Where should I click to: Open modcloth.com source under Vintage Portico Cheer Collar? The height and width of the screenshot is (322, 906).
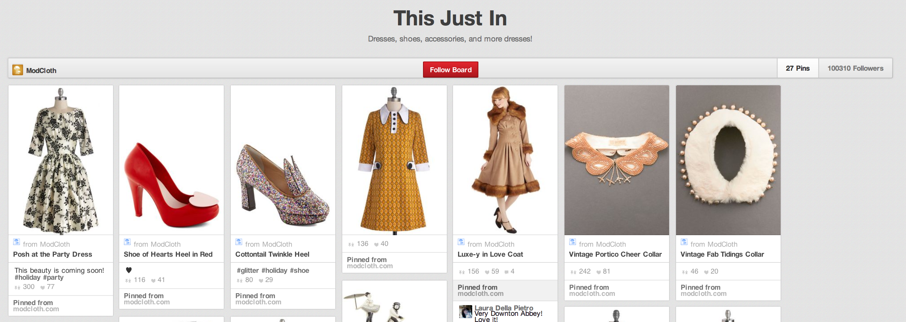592,294
